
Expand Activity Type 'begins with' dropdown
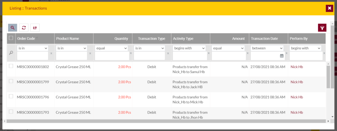[x=189, y=48]
